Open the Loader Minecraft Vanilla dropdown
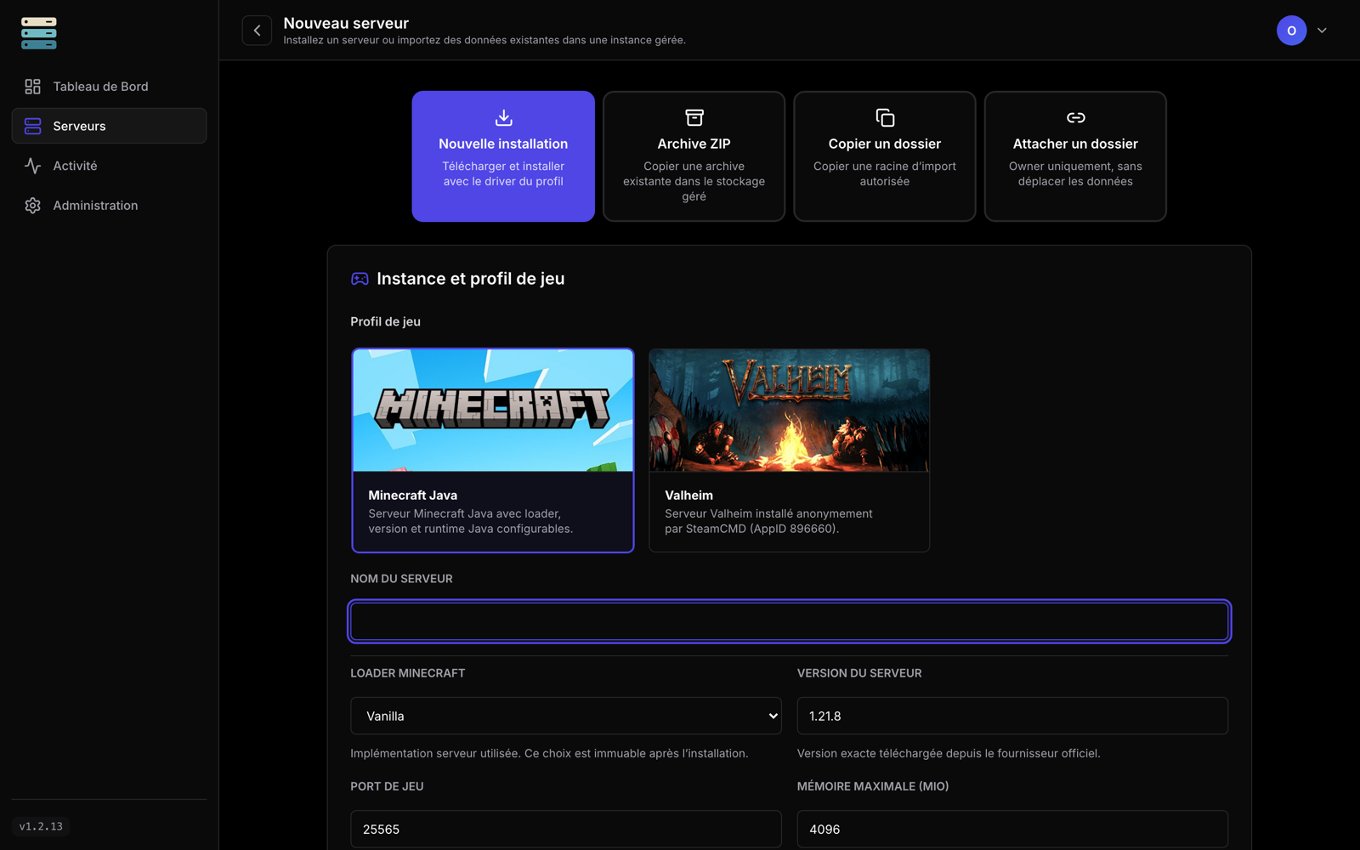 point(566,716)
